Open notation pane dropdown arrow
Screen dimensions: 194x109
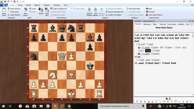(x=190, y=21)
